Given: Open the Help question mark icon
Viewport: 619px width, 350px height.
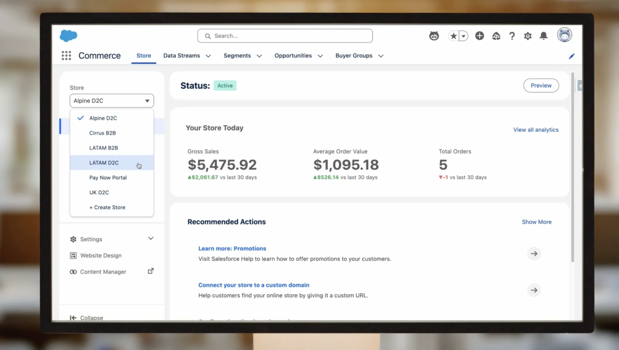Looking at the screenshot, I should tap(512, 36).
